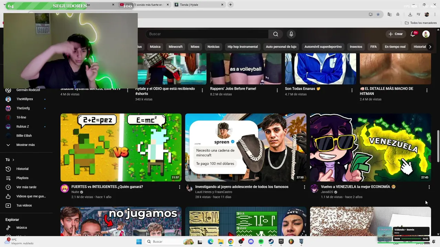Select the Música filter chip
Image resolution: width=440 pixels, height=247 pixels.
155,47
